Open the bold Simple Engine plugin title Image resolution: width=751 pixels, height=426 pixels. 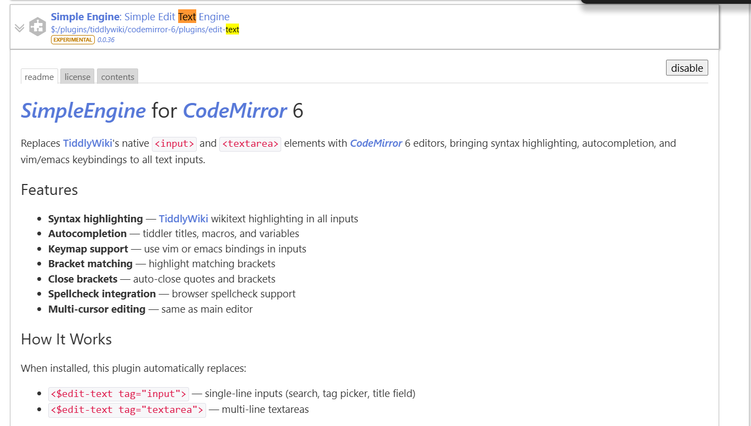85,17
